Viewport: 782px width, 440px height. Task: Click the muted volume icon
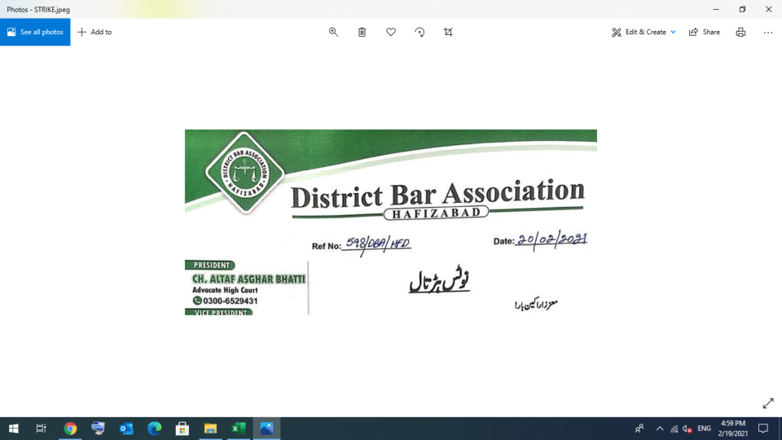(x=688, y=429)
